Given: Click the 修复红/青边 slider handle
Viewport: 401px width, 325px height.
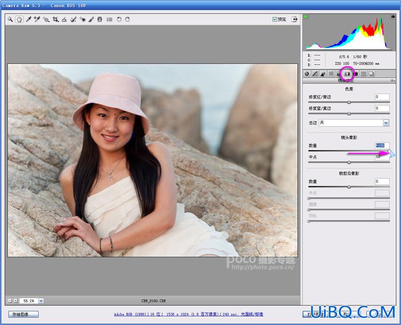Looking at the screenshot, I should coord(349,102).
